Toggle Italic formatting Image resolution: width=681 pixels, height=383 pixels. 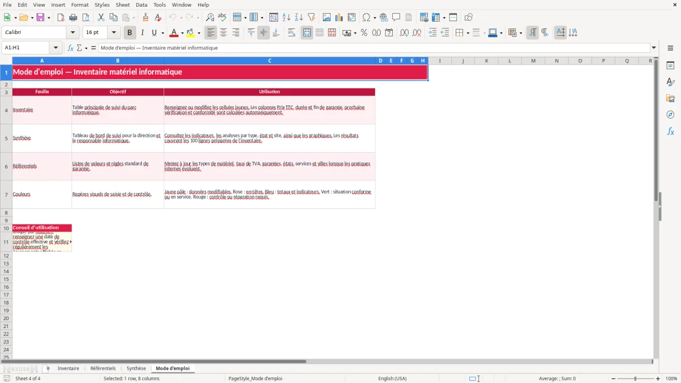[142, 33]
